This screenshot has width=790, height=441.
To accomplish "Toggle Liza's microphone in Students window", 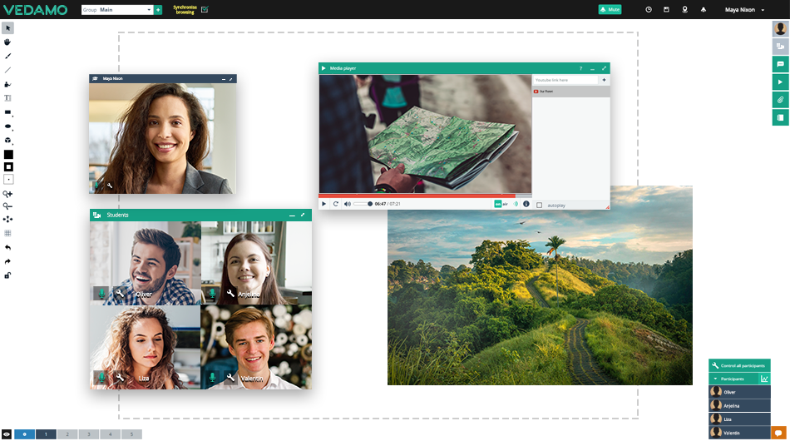I will point(101,377).
